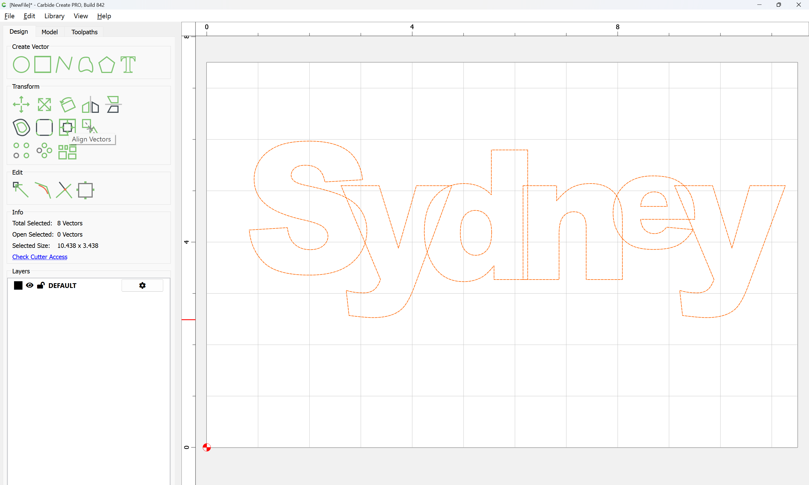Screen dimensions: 809x485
Task: Click the Rotate transform icon
Action: point(67,105)
